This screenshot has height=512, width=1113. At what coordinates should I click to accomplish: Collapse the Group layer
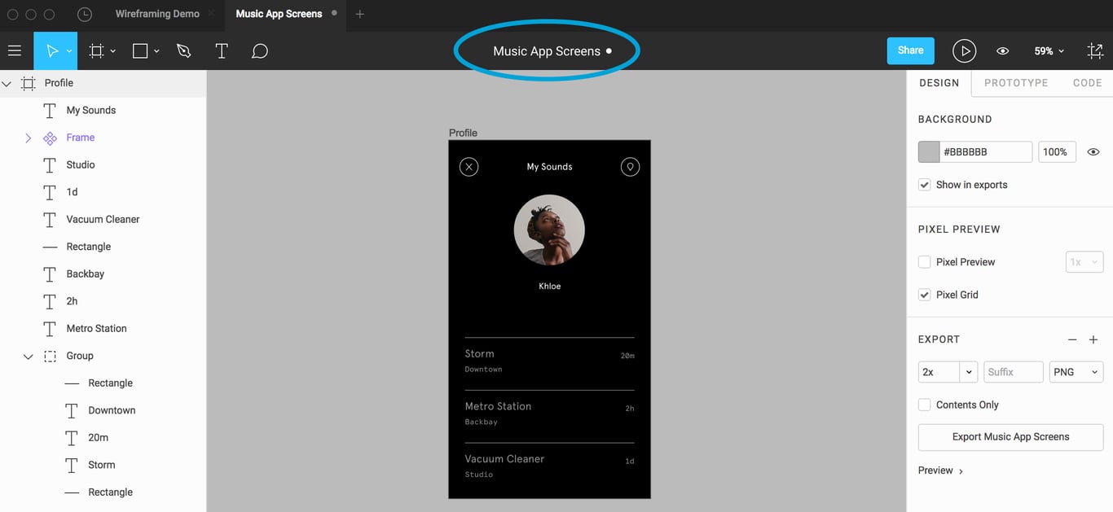pos(28,357)
